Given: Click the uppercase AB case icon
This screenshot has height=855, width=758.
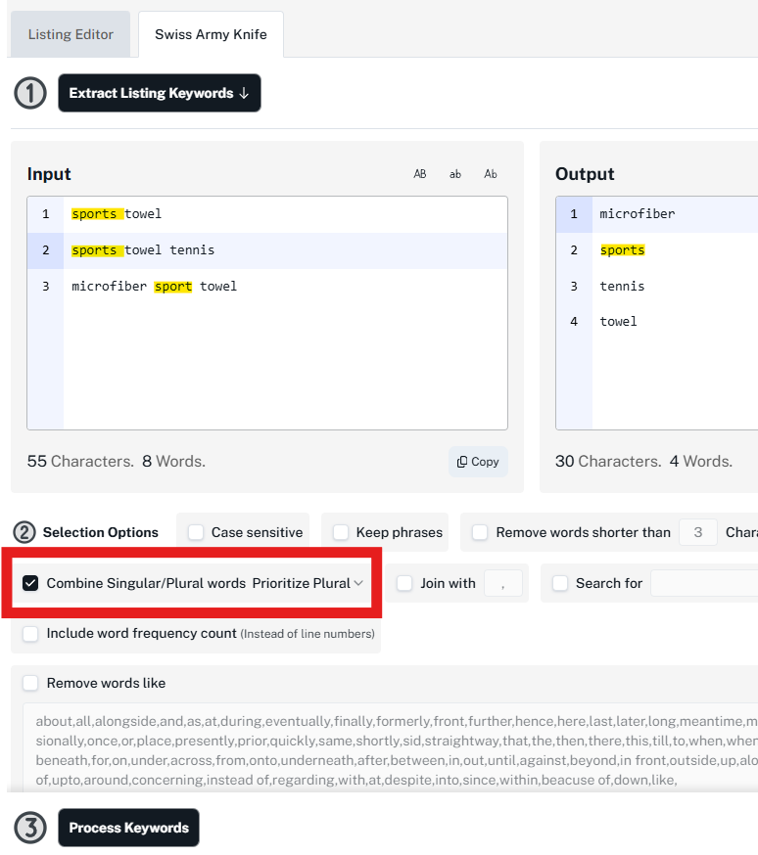Looking at the screenshot, I should tap(420, 174).
